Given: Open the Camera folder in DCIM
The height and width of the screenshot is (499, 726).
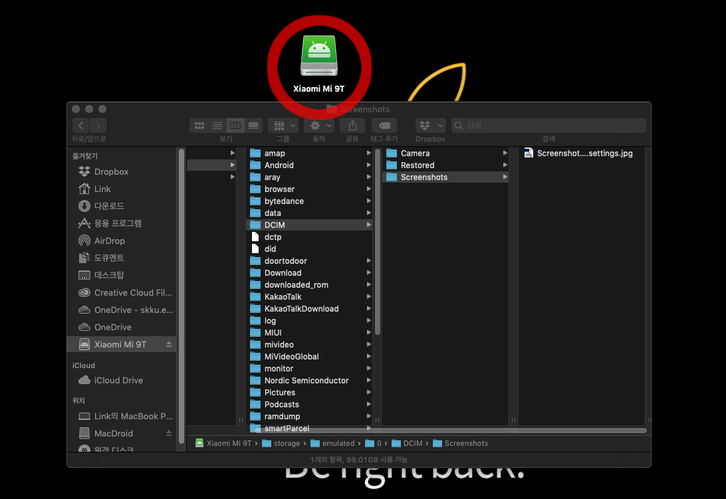Looking at the screenshot, I should click(x=445, y=153).
